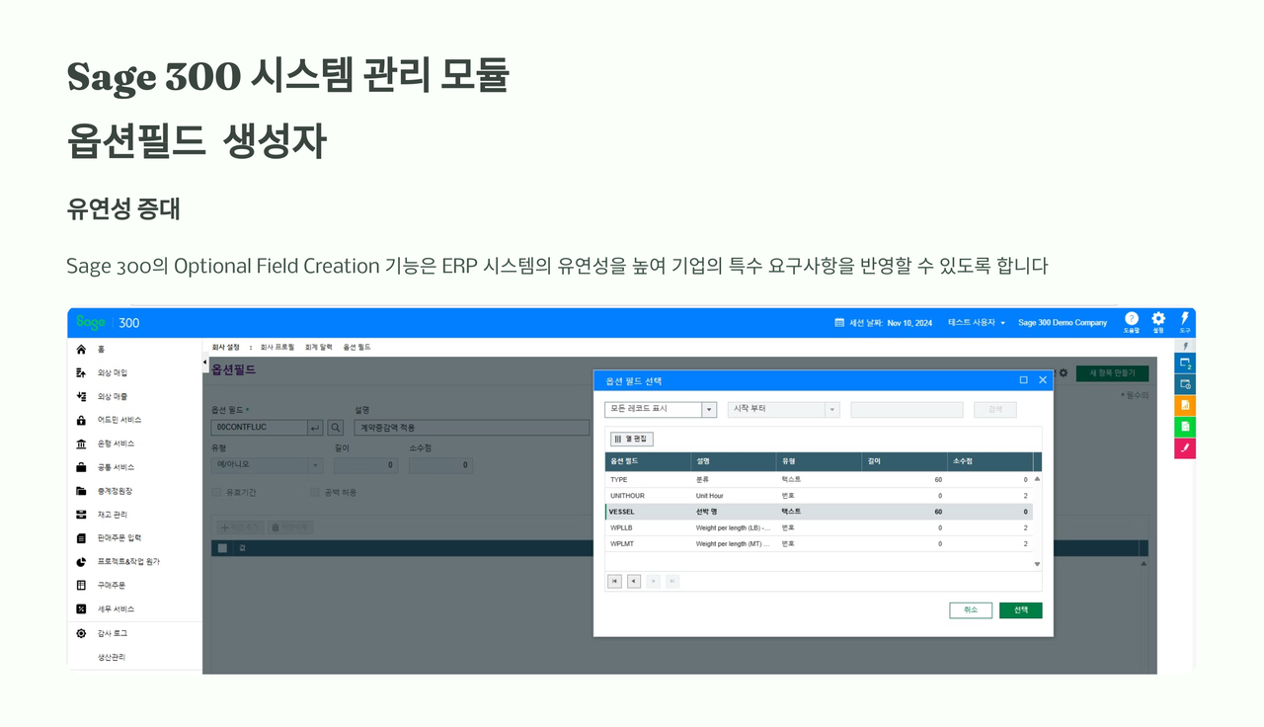Open 세무 서비스 percent icon
Viewport: 1264px width, 727px height.
tap(81, 608)
